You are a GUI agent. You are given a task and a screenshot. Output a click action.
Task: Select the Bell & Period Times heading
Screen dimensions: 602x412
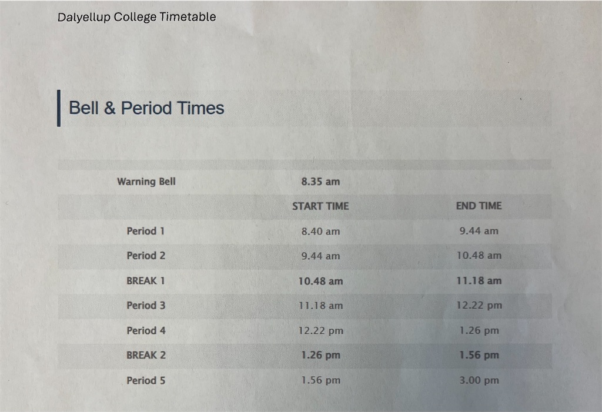pyautogui.click(x=146, y=108)
